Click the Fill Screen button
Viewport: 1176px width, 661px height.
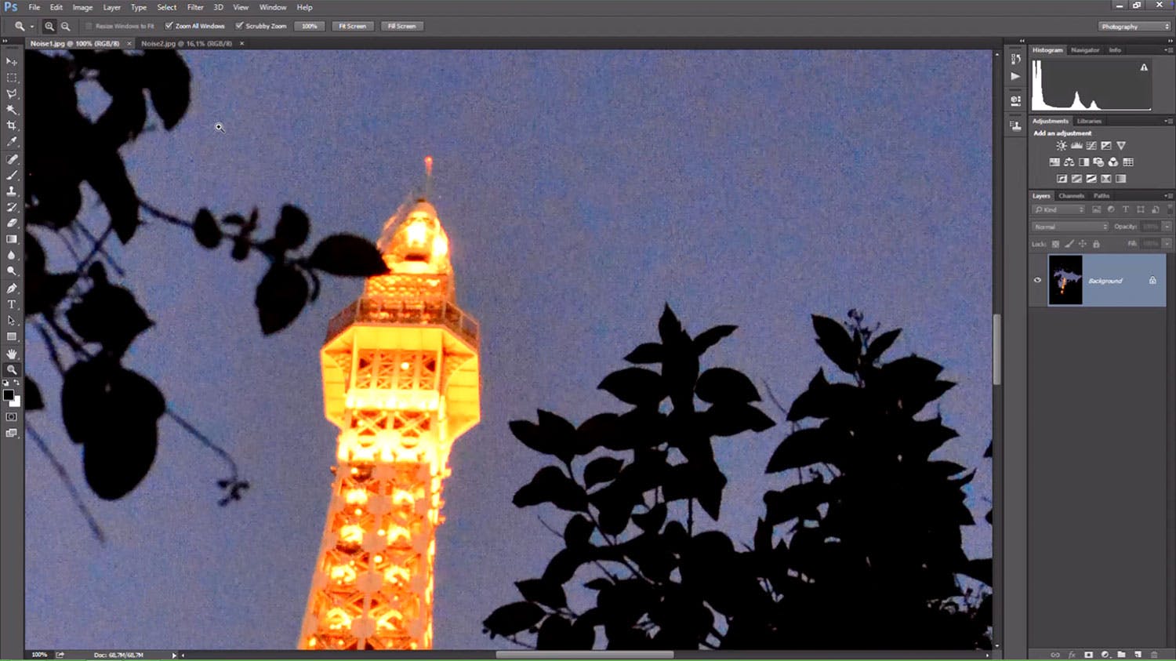click(401, 26)
